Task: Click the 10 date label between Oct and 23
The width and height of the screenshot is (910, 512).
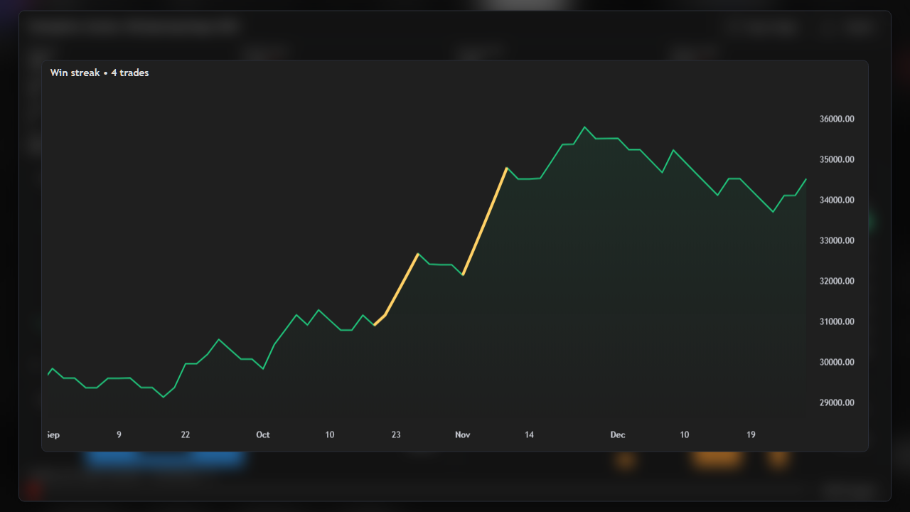Action: 330,434
